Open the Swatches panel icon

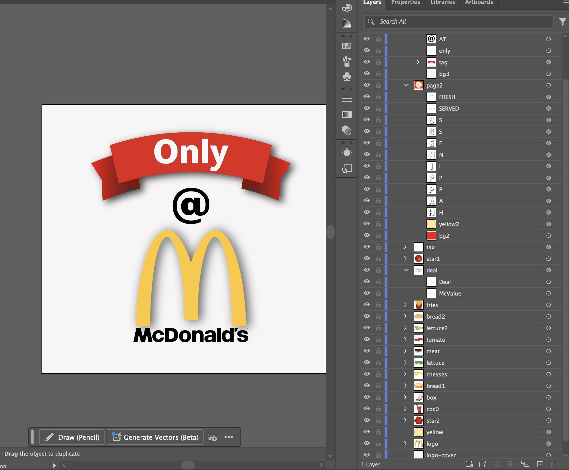tap(347, 46)
